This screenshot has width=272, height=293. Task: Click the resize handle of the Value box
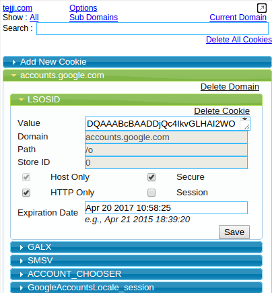coord(246,127)
